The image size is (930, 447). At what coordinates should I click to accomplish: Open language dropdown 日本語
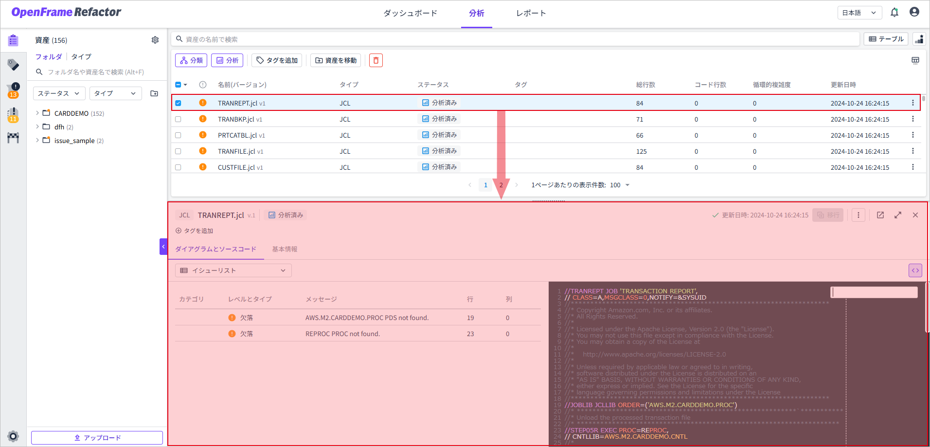[860, 13]
